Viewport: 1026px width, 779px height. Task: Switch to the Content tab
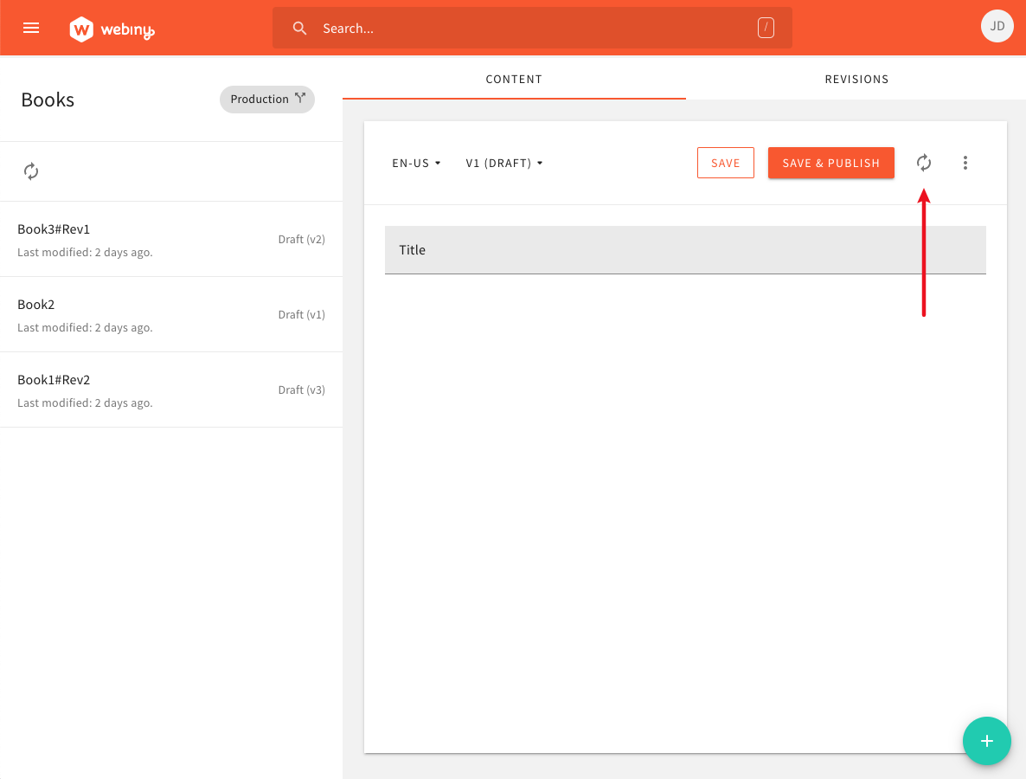(514, 79)
